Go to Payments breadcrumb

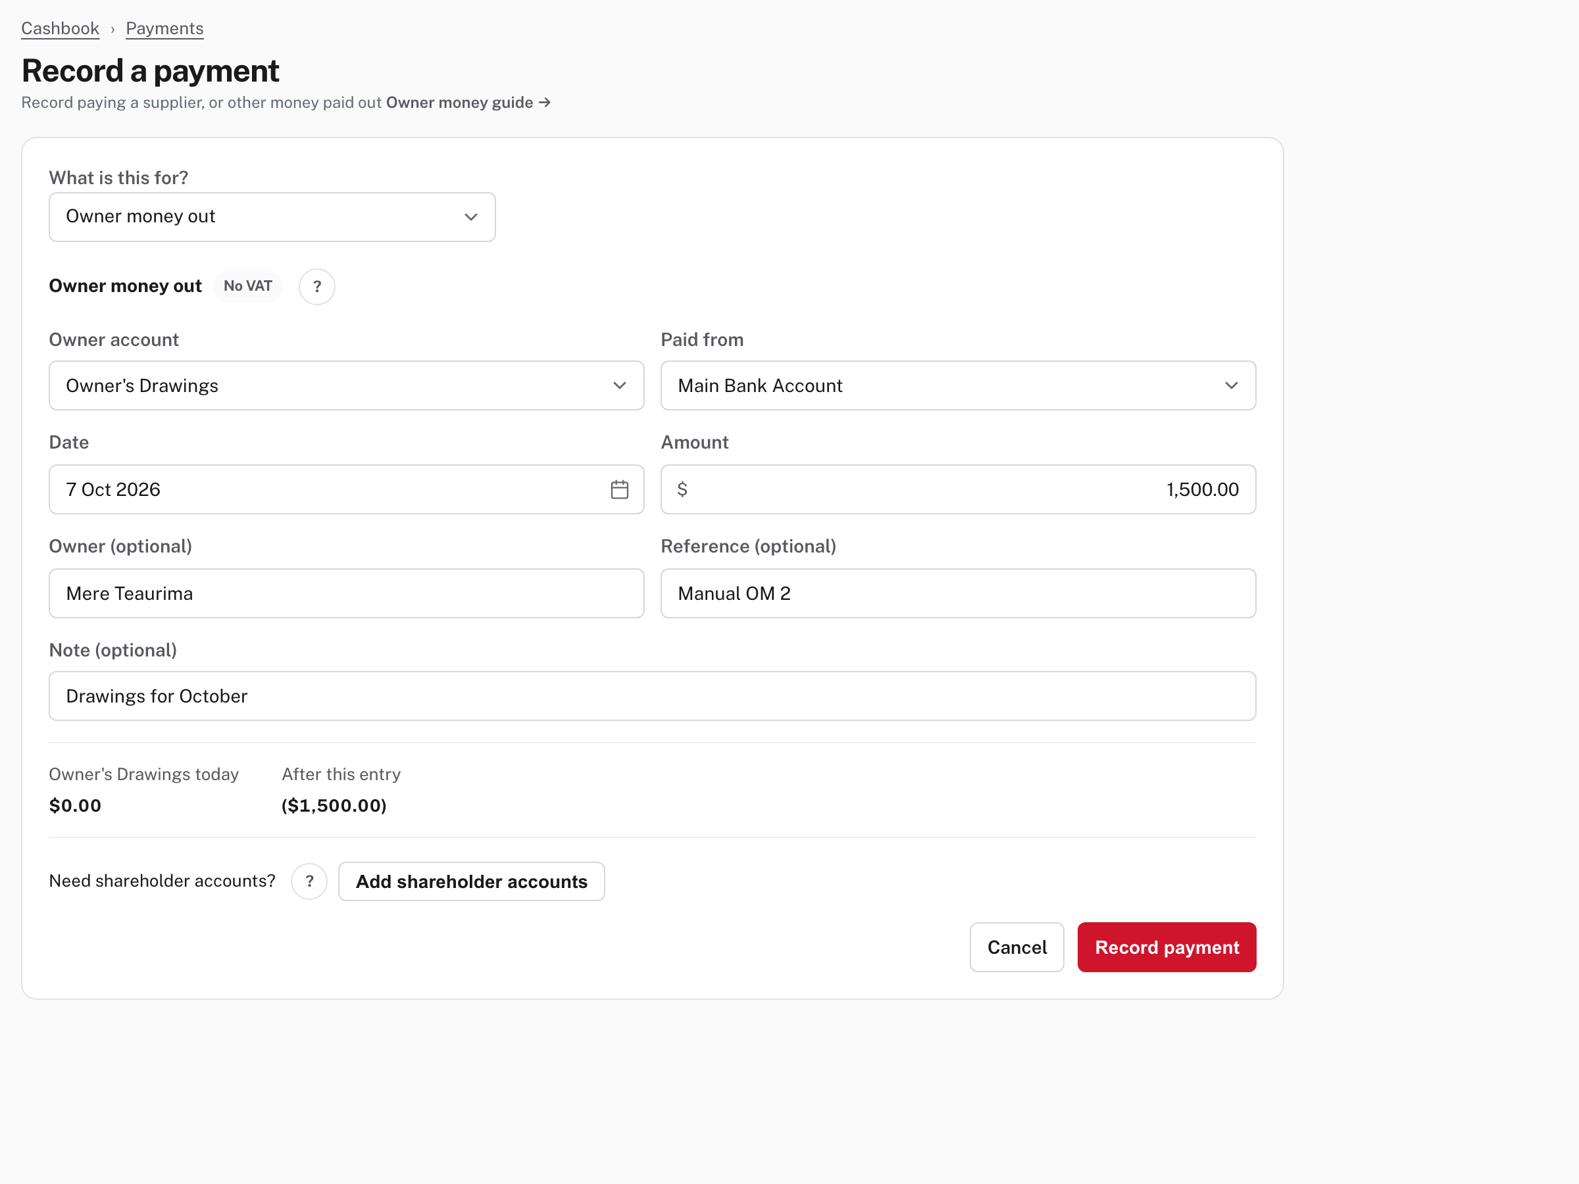click(165, 28)
